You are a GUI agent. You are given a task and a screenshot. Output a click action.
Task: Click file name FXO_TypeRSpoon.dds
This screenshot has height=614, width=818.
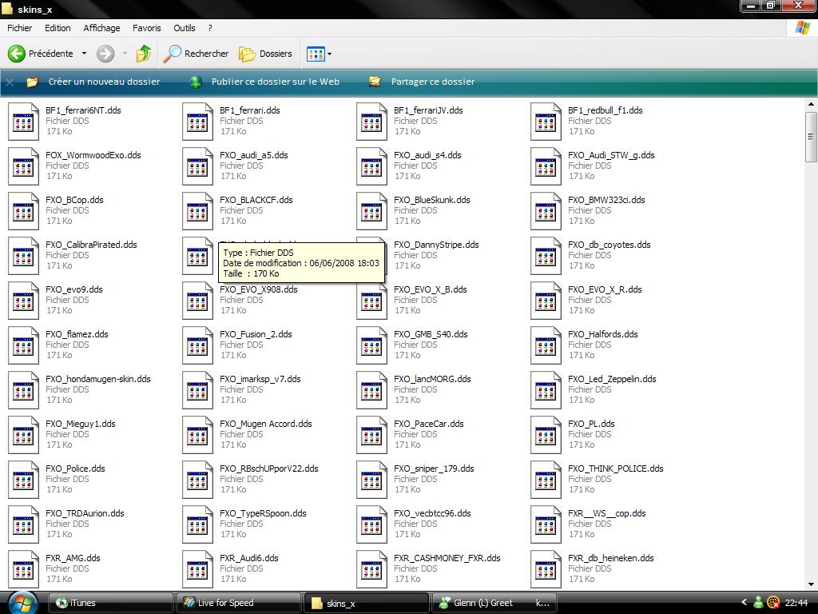[x=263, y=514]
